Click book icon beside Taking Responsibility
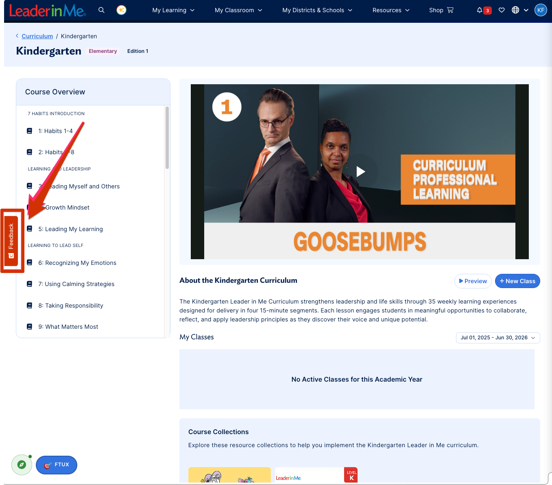 point(29,306)
